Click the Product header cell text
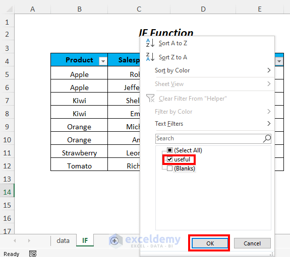The height and width of the screenshot is (257, 290). point(79,60)
